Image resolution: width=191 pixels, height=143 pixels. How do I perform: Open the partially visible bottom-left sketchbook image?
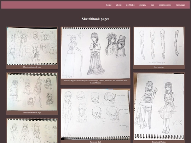pos(32,131)
